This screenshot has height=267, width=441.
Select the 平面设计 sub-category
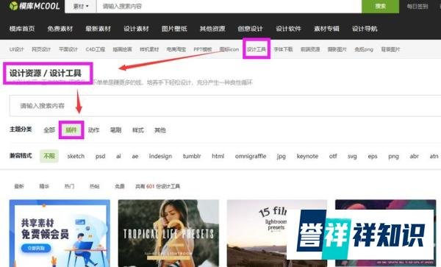[x=68, y=49]
